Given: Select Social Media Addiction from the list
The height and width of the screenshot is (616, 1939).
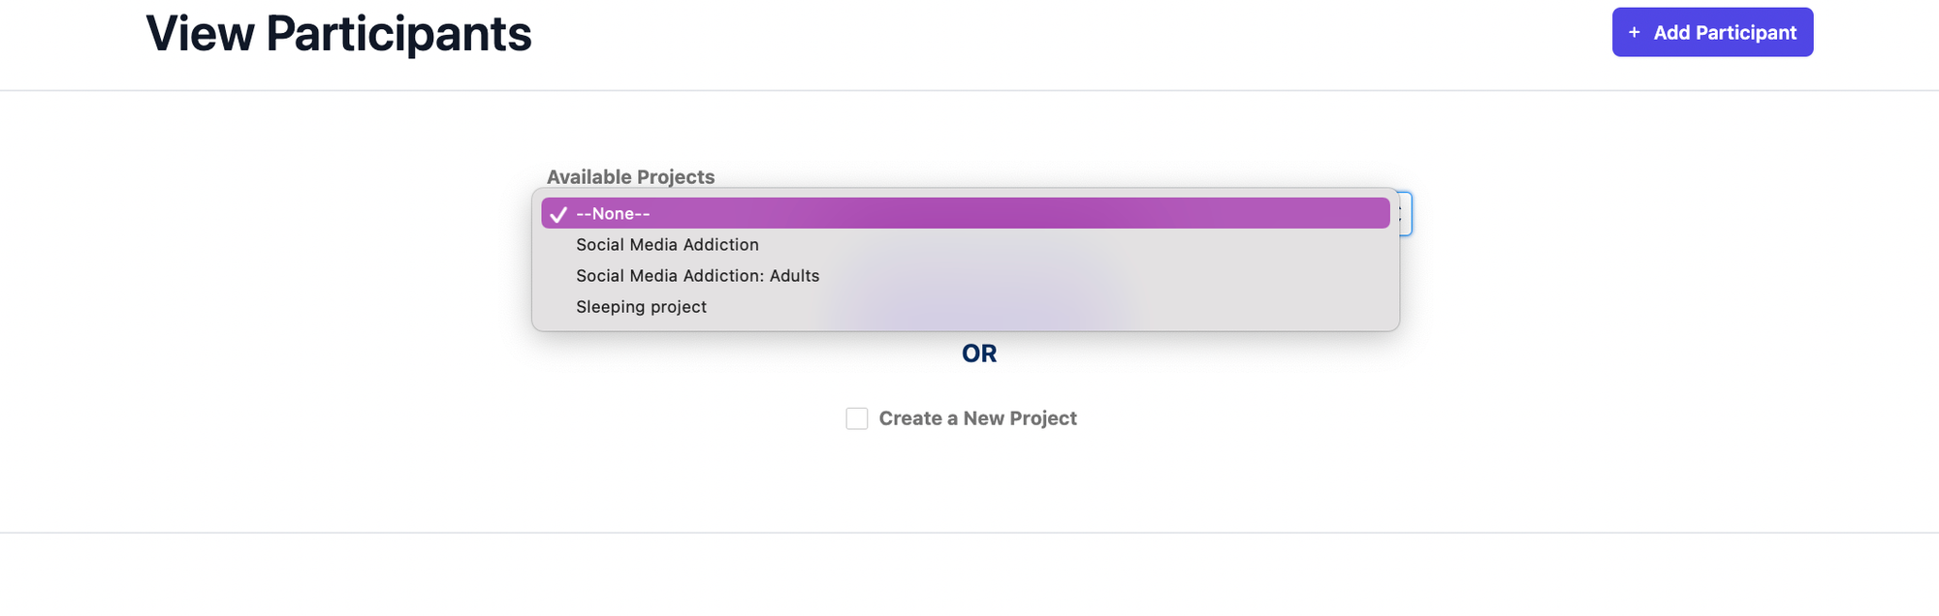Looking at the screenshot, I should 966,245.
